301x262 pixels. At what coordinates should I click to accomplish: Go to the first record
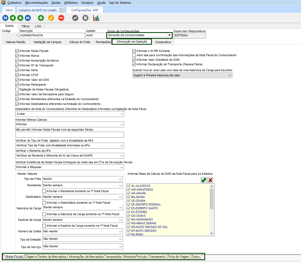(5, 18)
